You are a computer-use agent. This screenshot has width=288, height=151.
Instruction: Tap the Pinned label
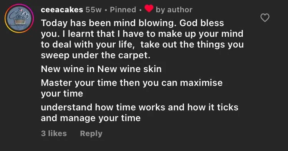[123, 10]
